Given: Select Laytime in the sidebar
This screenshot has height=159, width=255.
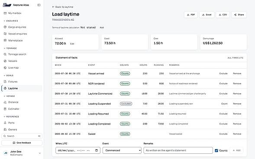Looking at the screenshot, I should tap(22, 88).
